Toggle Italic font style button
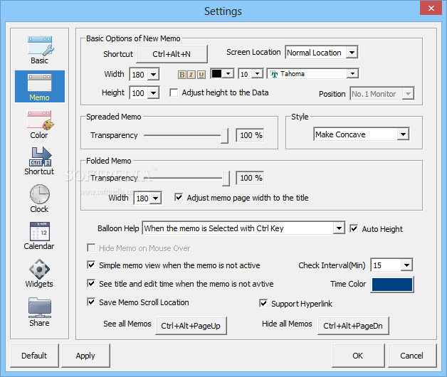The image size is (447, 377). pos(191,75)
